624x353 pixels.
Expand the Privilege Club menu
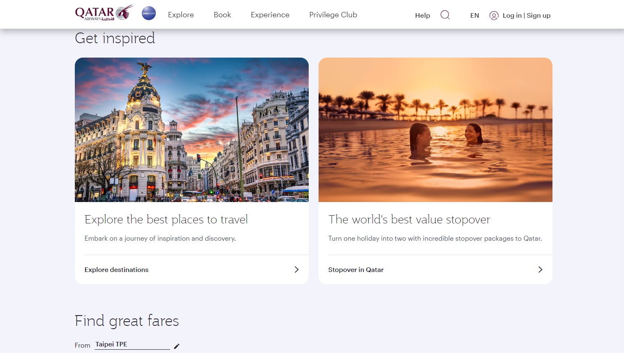click(x=333, y=15)
